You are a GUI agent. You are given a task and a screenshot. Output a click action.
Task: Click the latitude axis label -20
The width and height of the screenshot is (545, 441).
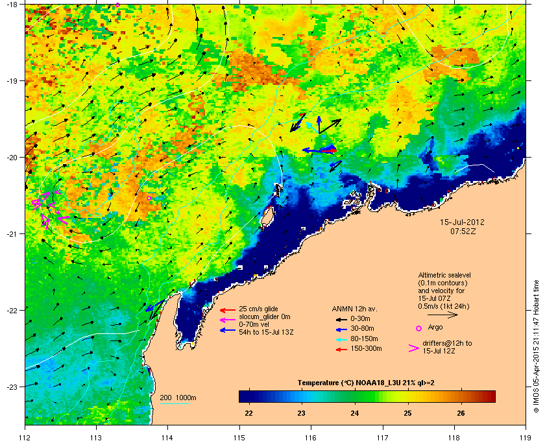point(12,158)
